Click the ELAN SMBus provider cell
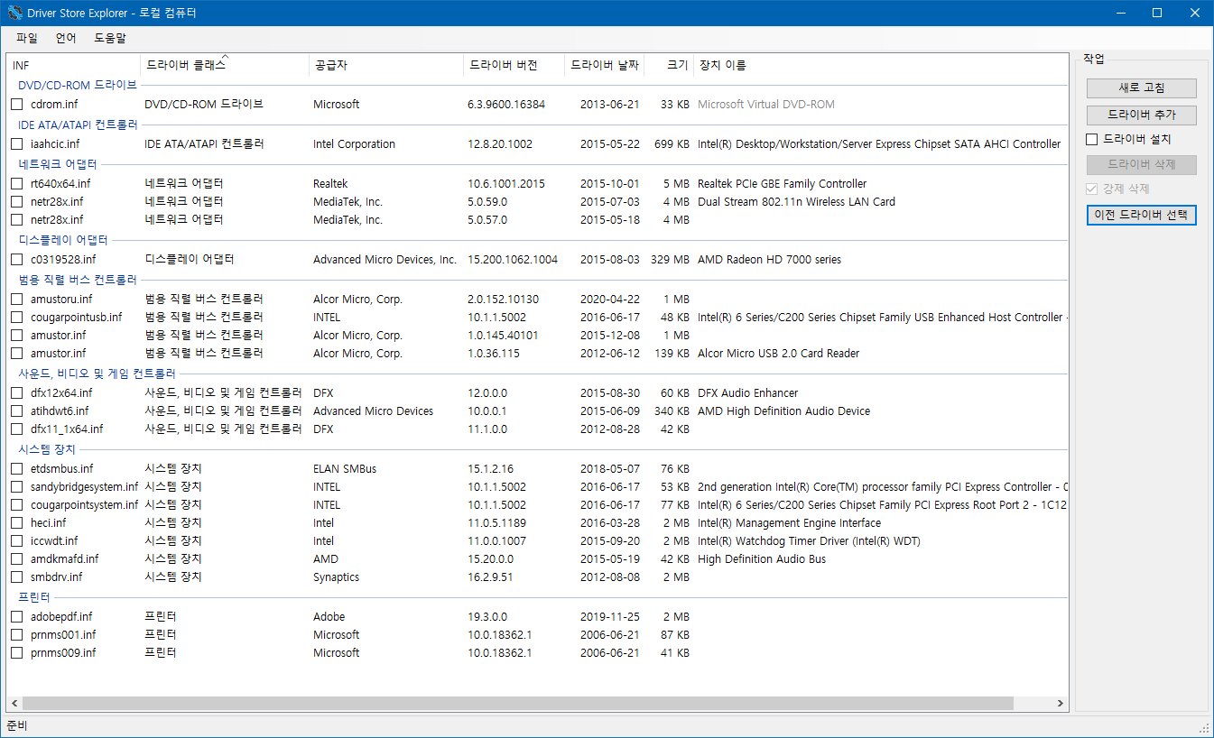The height and width of the screenshot is (738, 1214). tap(345, 469)
